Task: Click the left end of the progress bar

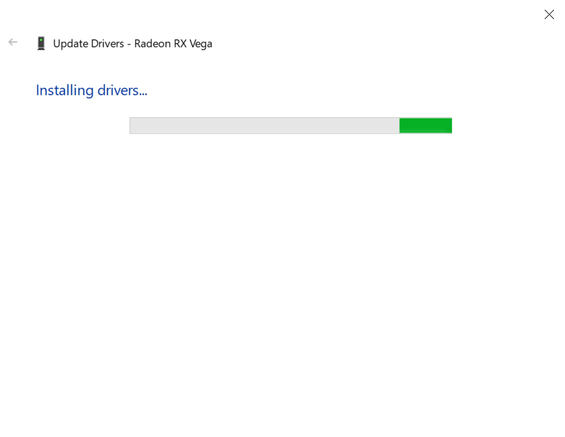Action: pyautogui.click(x=133, y=126)
